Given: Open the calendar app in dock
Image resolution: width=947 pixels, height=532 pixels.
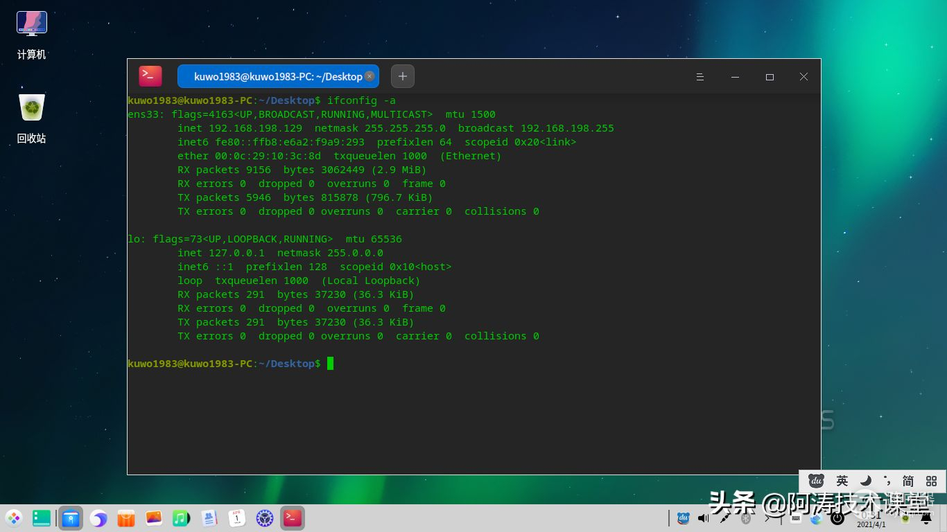Looking at the screenshot, I should (237, 518).
